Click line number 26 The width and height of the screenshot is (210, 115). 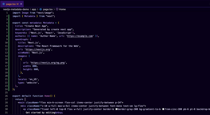(x=6, y=96)
